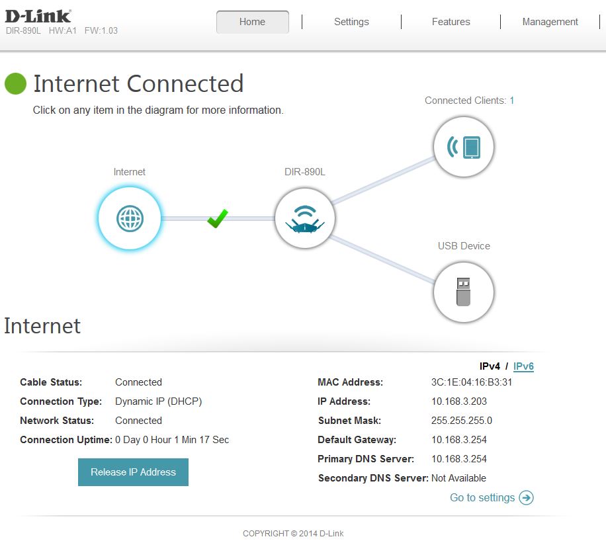This screenshot has width=606, height=541.
Task: Click the Internet Connected heading
Action: pyautogui.click(x=138, y=83)
